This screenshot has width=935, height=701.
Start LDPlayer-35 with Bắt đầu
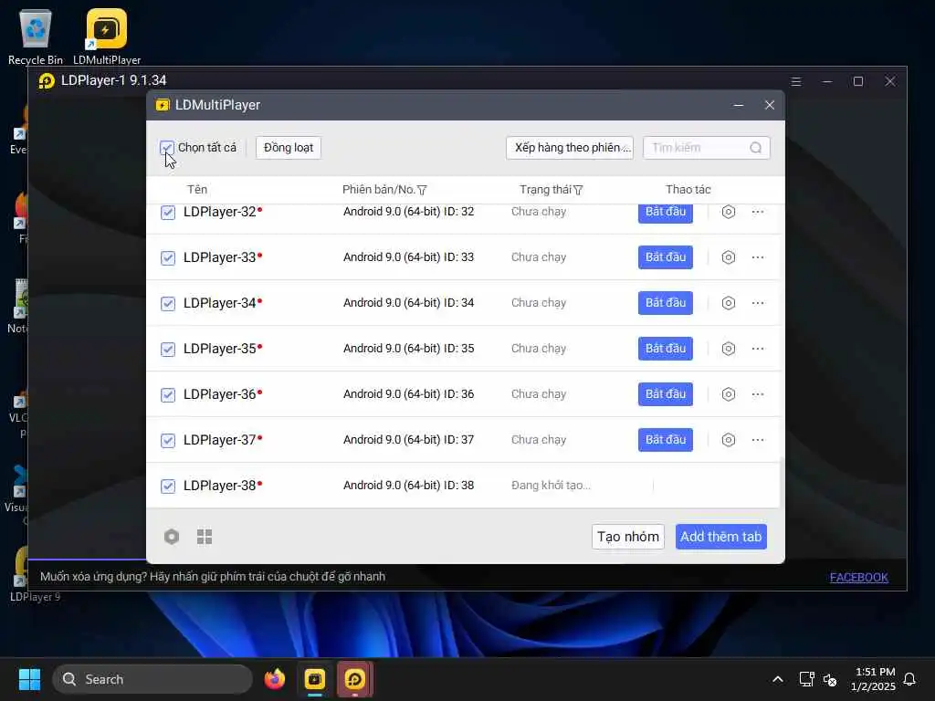[x=666, y=349]
